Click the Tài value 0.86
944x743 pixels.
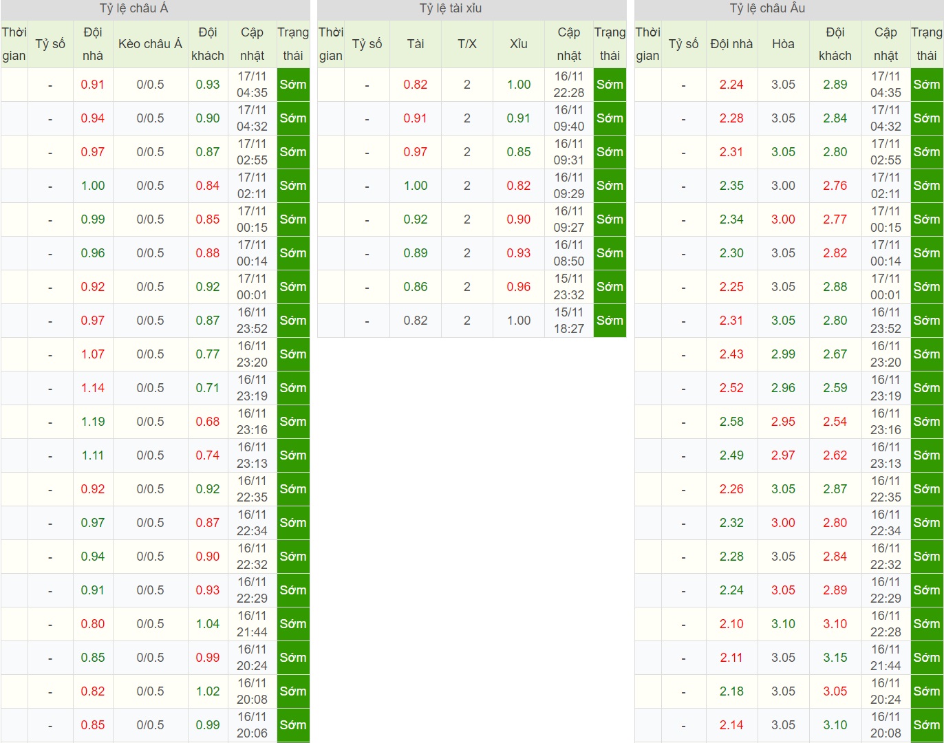click(x=416, y=287)
